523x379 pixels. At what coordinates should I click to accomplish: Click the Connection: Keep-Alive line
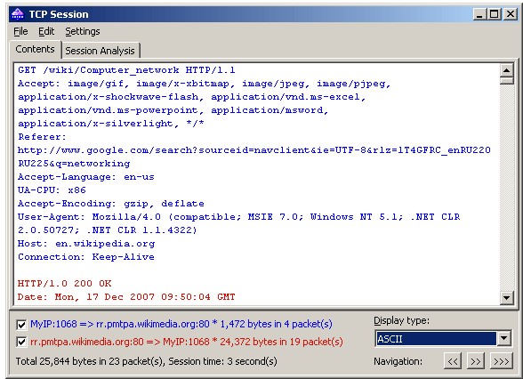point(86,257)
